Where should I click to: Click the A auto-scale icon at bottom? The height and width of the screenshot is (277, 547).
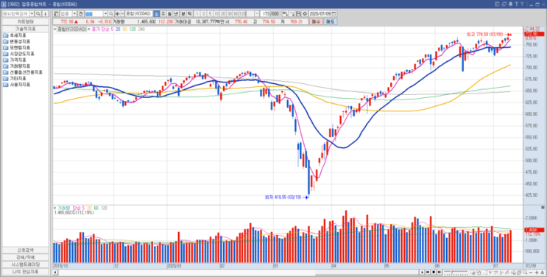pyautogui.click(x=542, y=272)
